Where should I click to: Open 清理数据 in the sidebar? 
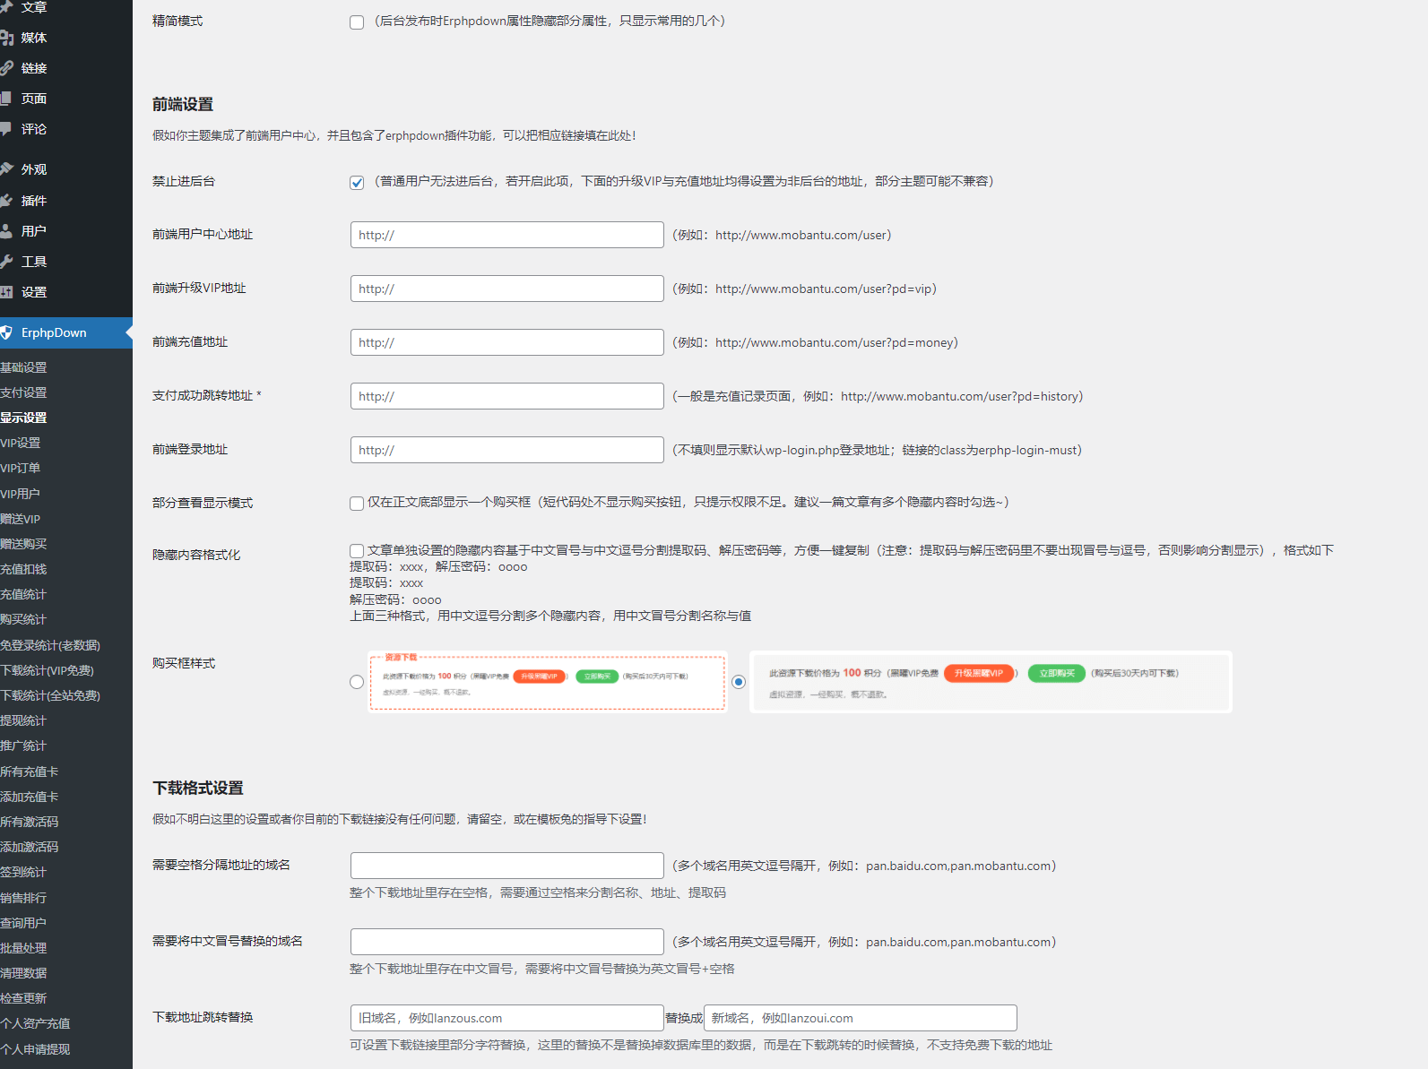pos(23,973)
